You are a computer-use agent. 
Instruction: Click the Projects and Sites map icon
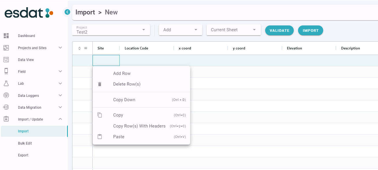(6, 48)
